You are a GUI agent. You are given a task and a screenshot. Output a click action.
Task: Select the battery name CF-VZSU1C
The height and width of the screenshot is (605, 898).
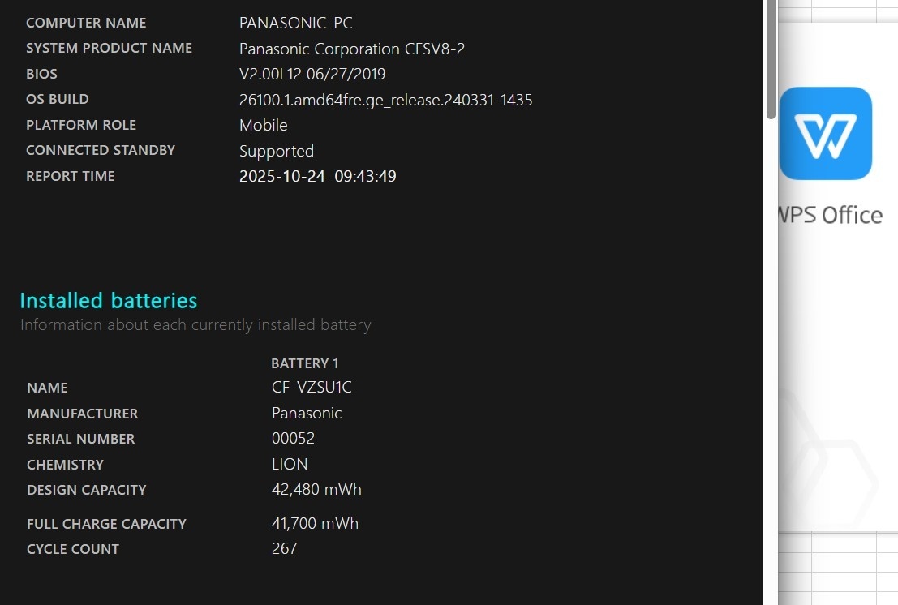pos(312,388)
